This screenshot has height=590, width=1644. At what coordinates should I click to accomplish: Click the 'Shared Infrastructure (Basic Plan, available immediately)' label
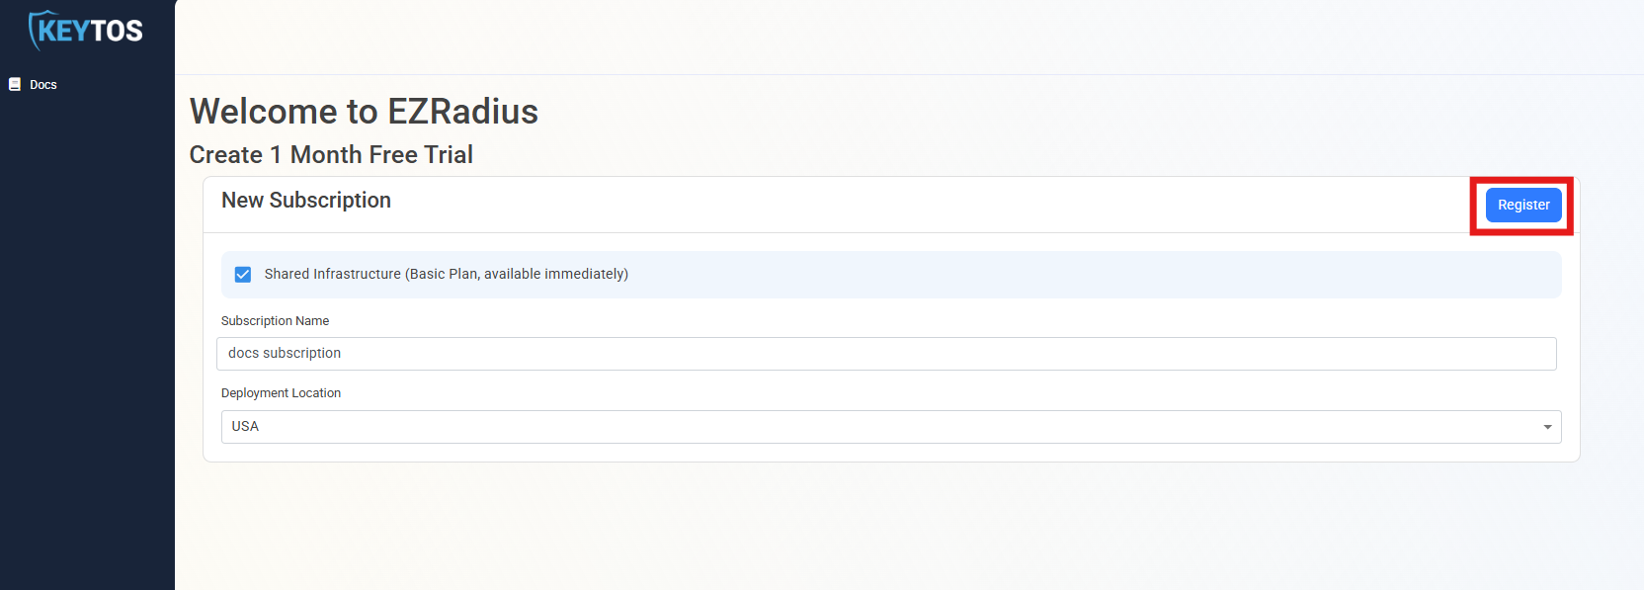[447, 274]
